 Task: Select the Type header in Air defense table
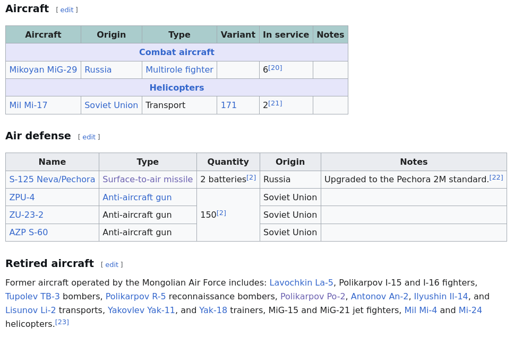coord(148,162)
